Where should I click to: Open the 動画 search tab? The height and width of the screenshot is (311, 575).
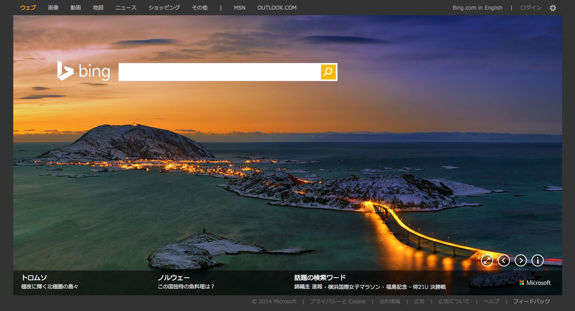pyautogui.click(x=76, y=8)
